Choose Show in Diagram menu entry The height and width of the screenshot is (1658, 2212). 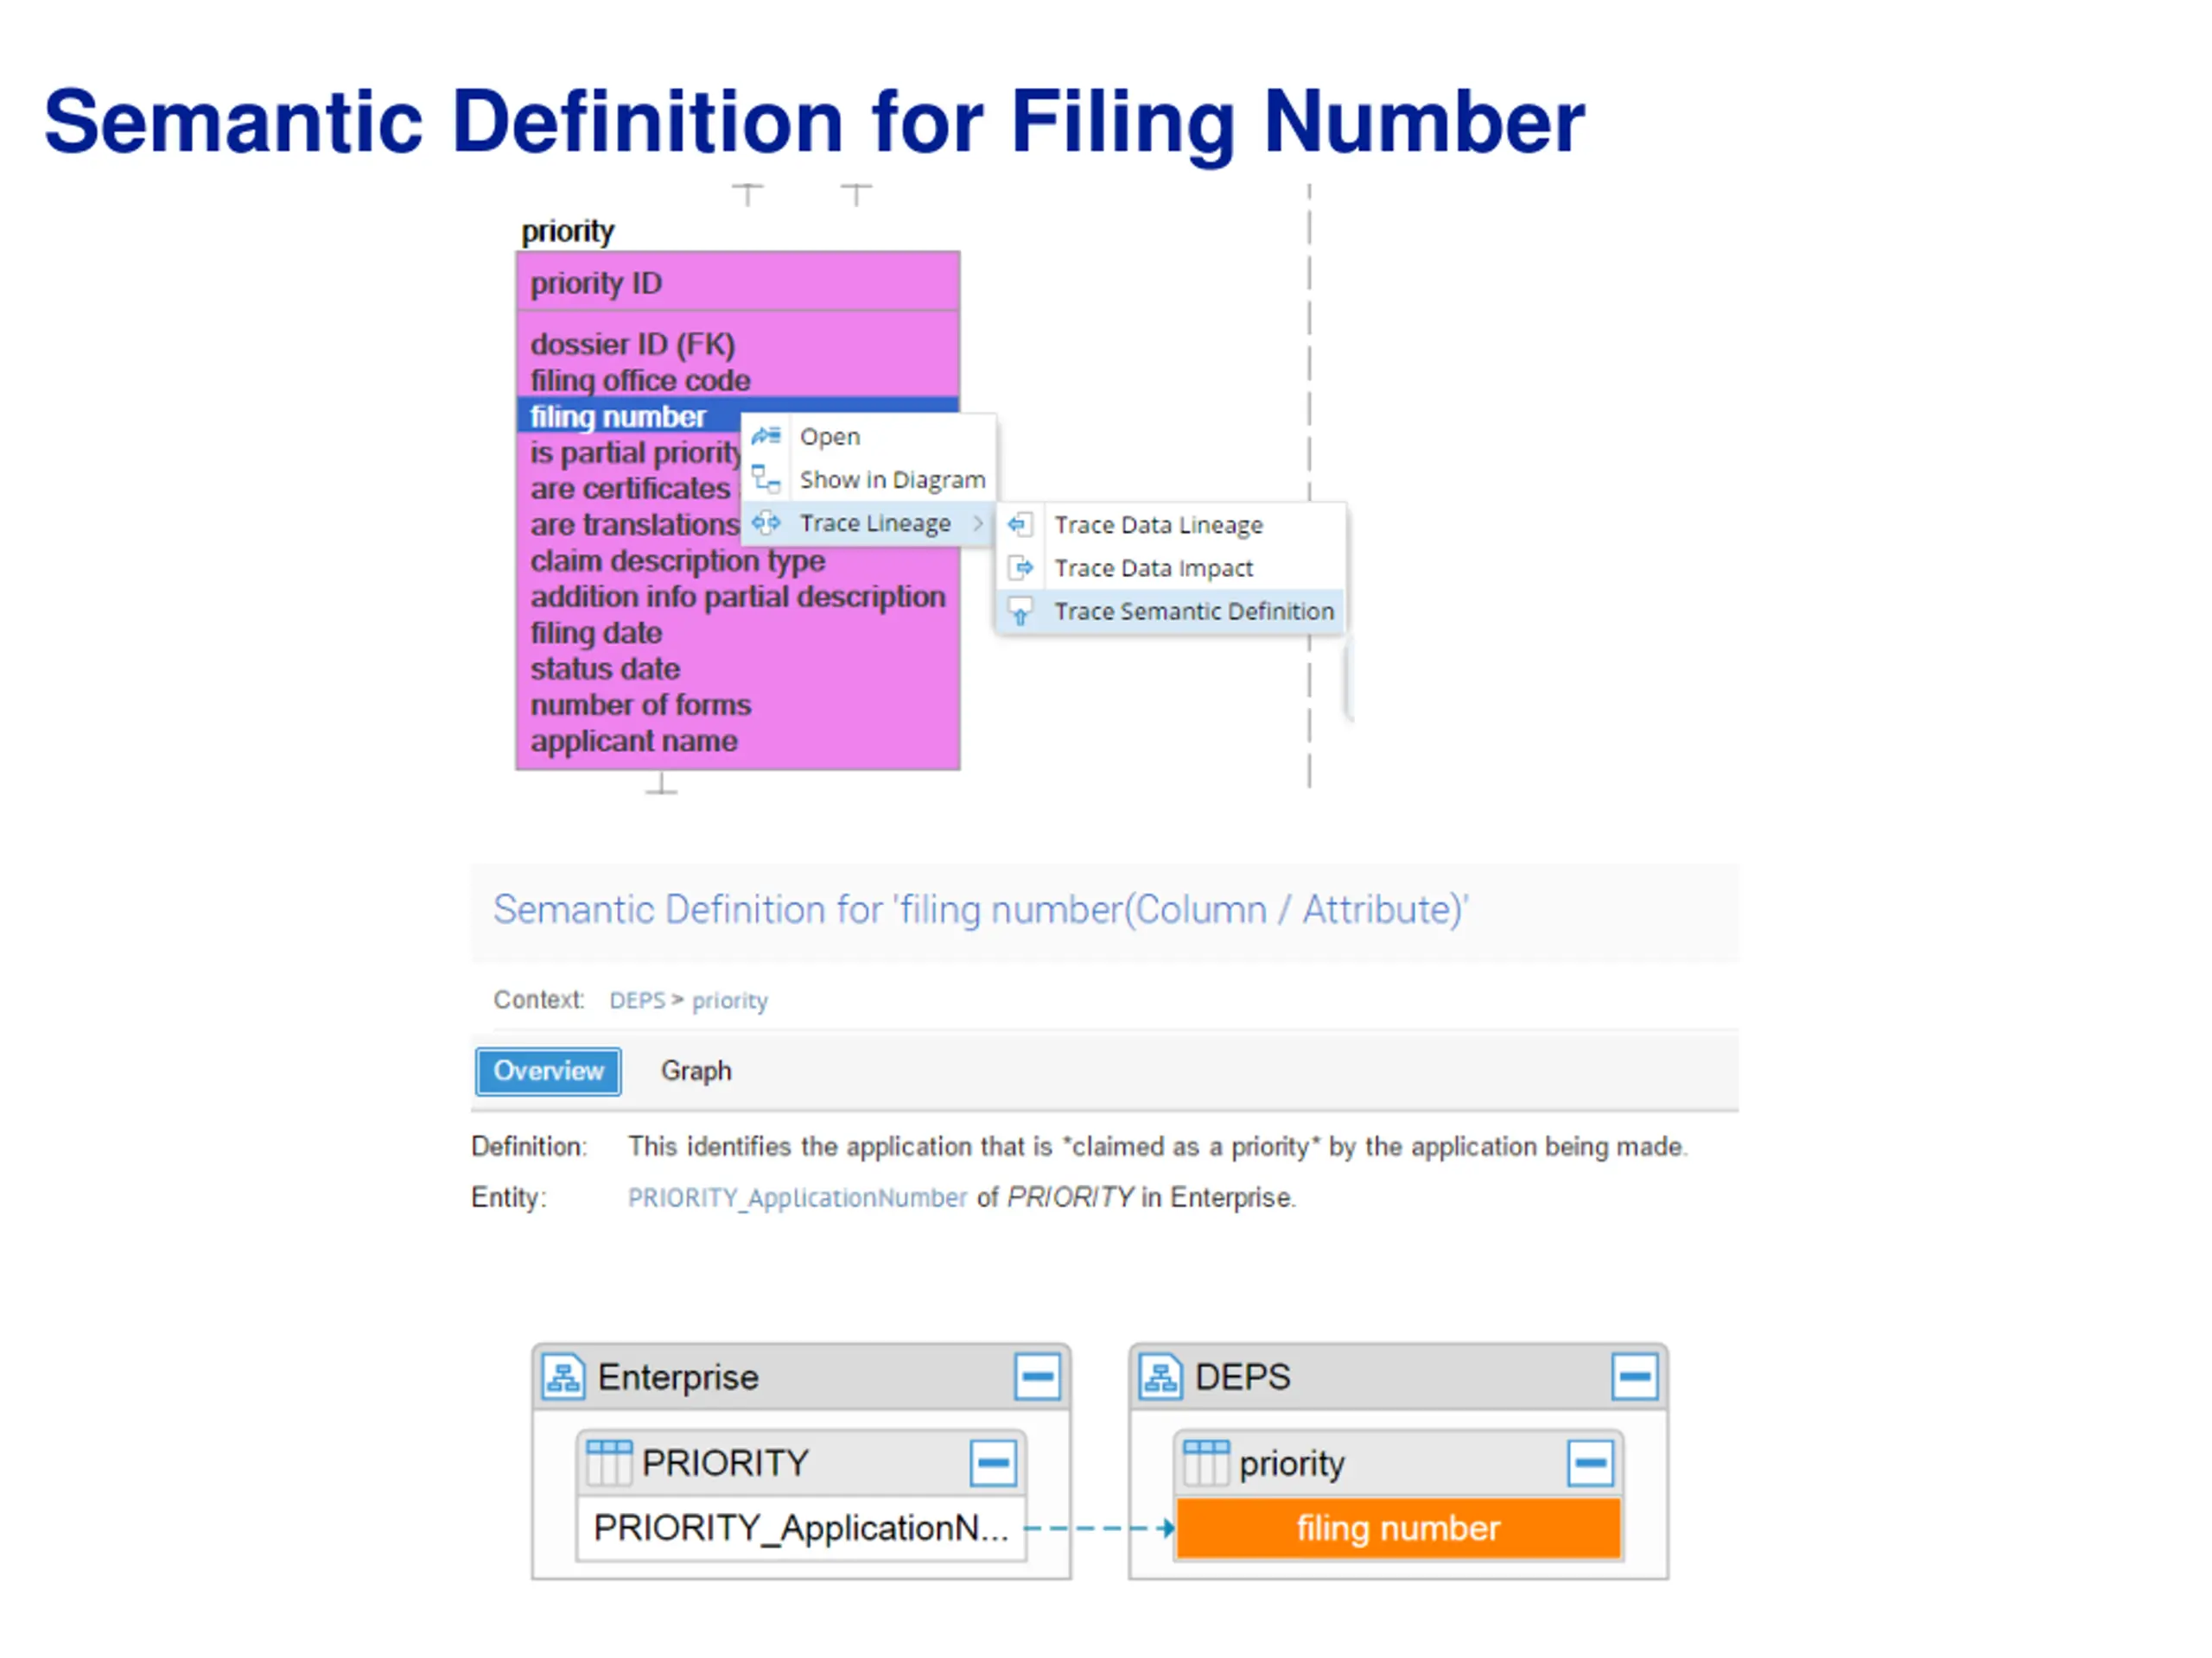868,480
